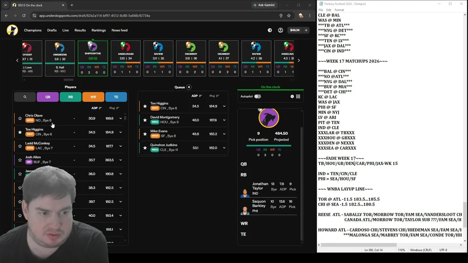Image resolution: width=468 pixels, height=263 pixels.
Task: Open the Notepad File menu
Action: click(321, 10)
